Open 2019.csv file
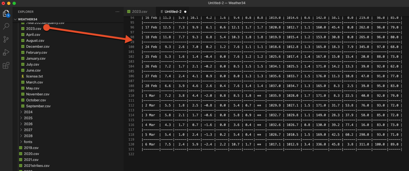This screenshot has width=409, height=171. point(31,148)
